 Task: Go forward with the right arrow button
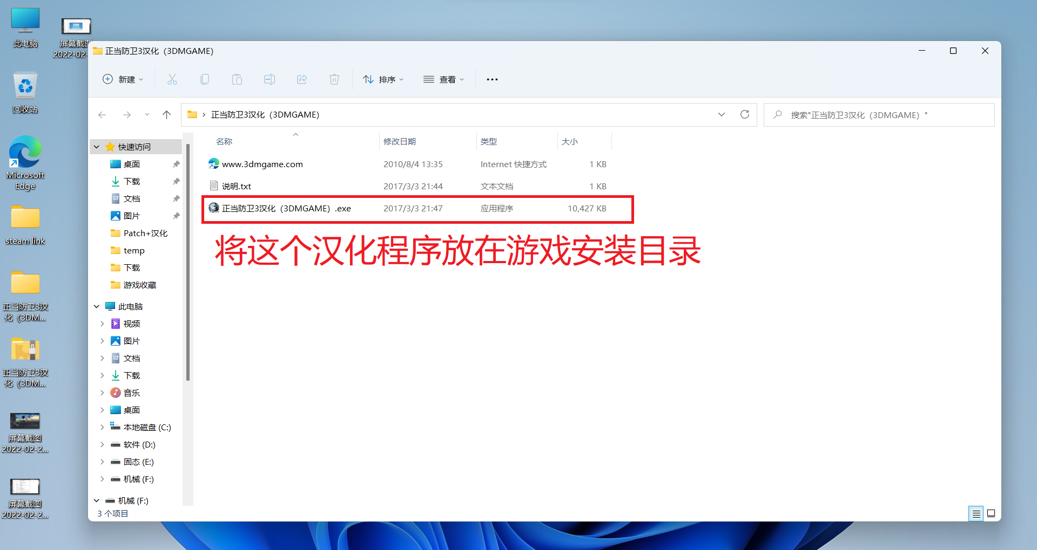127,115
